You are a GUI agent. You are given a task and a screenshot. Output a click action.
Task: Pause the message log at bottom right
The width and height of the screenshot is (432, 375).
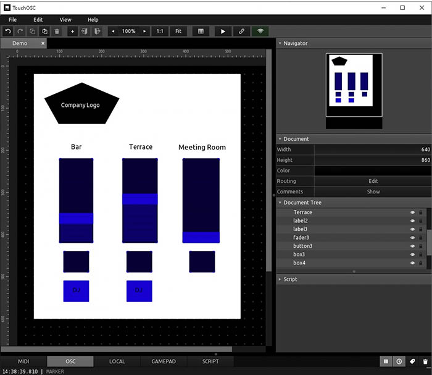click(x=386, y=361)
